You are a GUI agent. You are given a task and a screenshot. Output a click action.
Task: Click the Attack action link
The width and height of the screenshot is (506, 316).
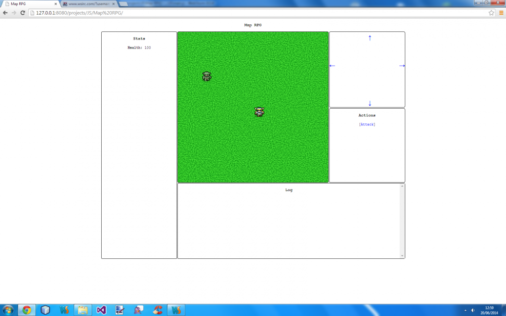click(366, 124)
